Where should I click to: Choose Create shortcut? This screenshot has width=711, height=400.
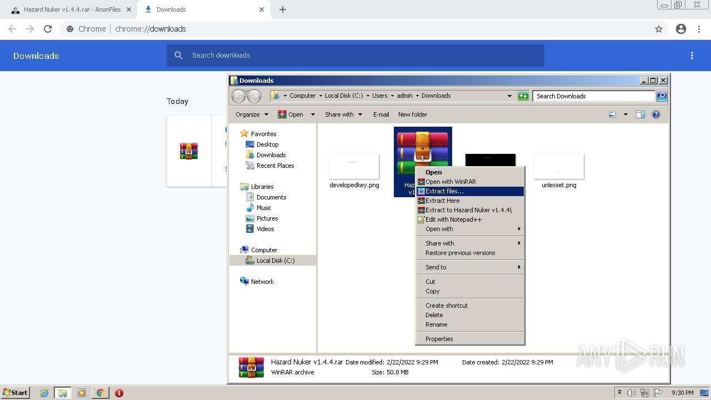pos(470,306)
